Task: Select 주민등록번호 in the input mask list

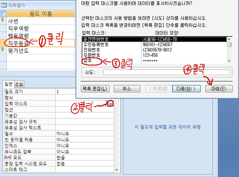Action: click(96, 44)
